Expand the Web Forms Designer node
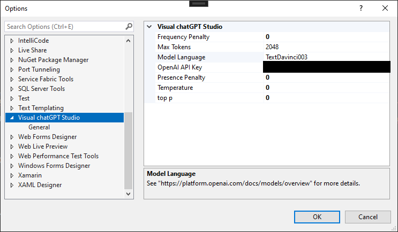The image size is (398, 232). [12, 137]
